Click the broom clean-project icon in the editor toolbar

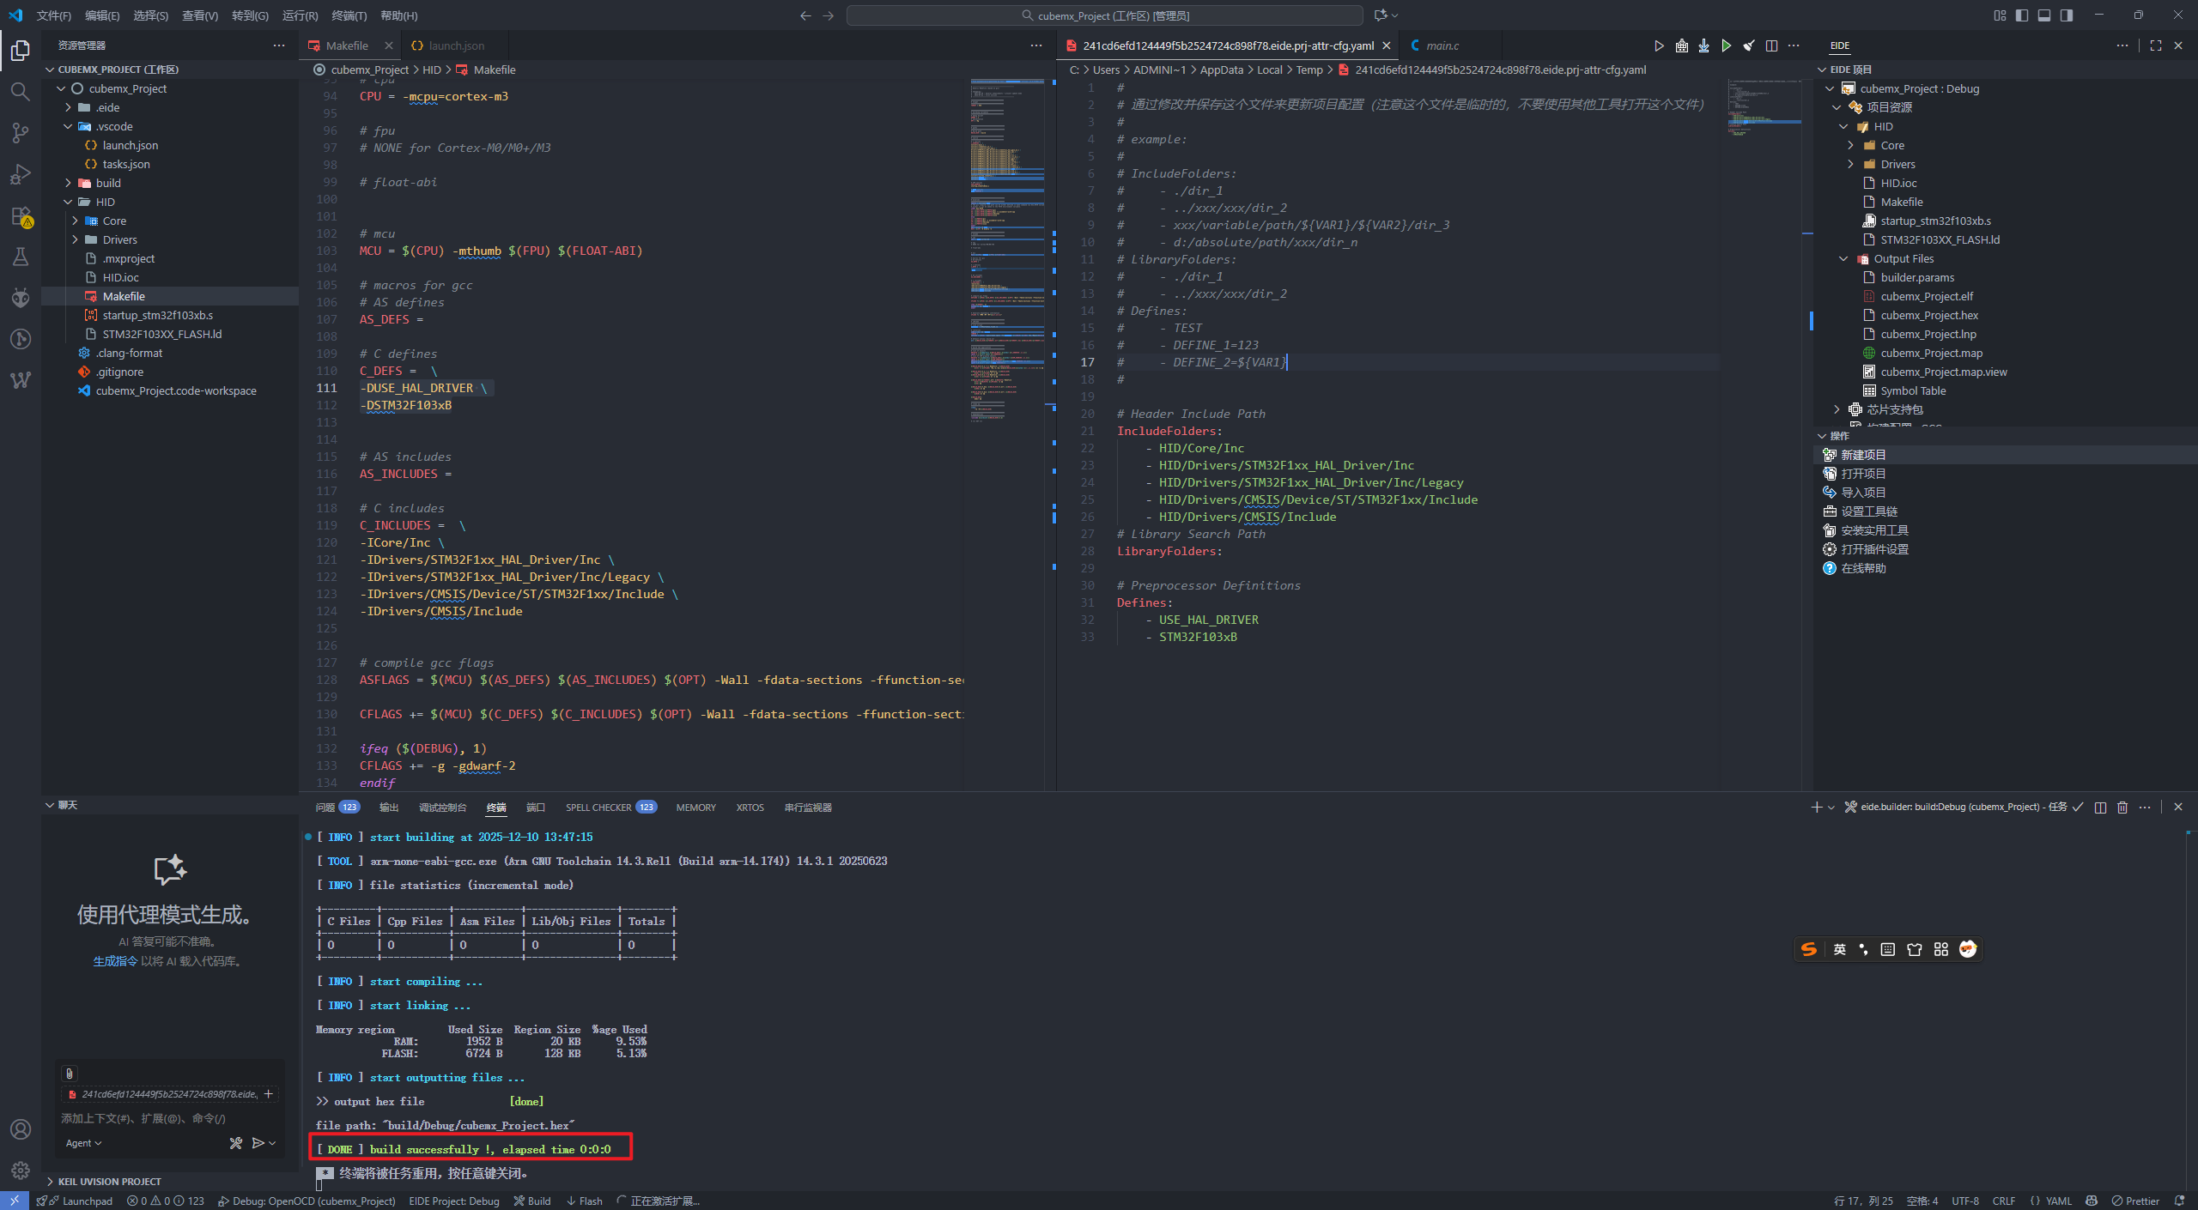tap(1749, 45)
